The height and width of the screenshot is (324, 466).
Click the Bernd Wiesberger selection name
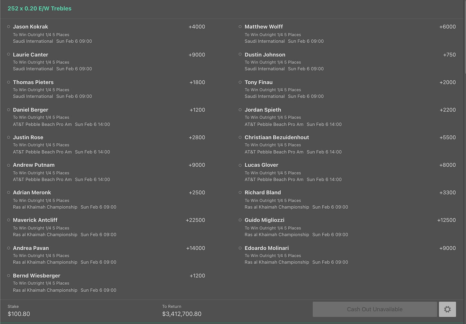coord(36,275)
